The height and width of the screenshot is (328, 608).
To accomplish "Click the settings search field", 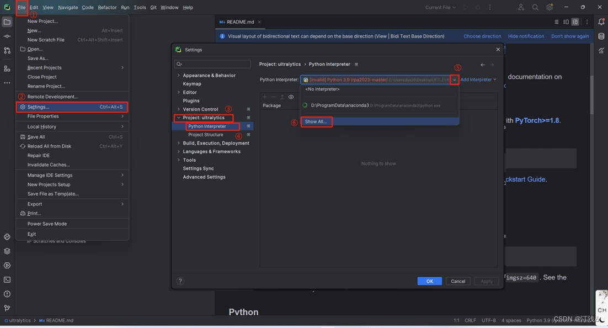I will pos(212,64).
